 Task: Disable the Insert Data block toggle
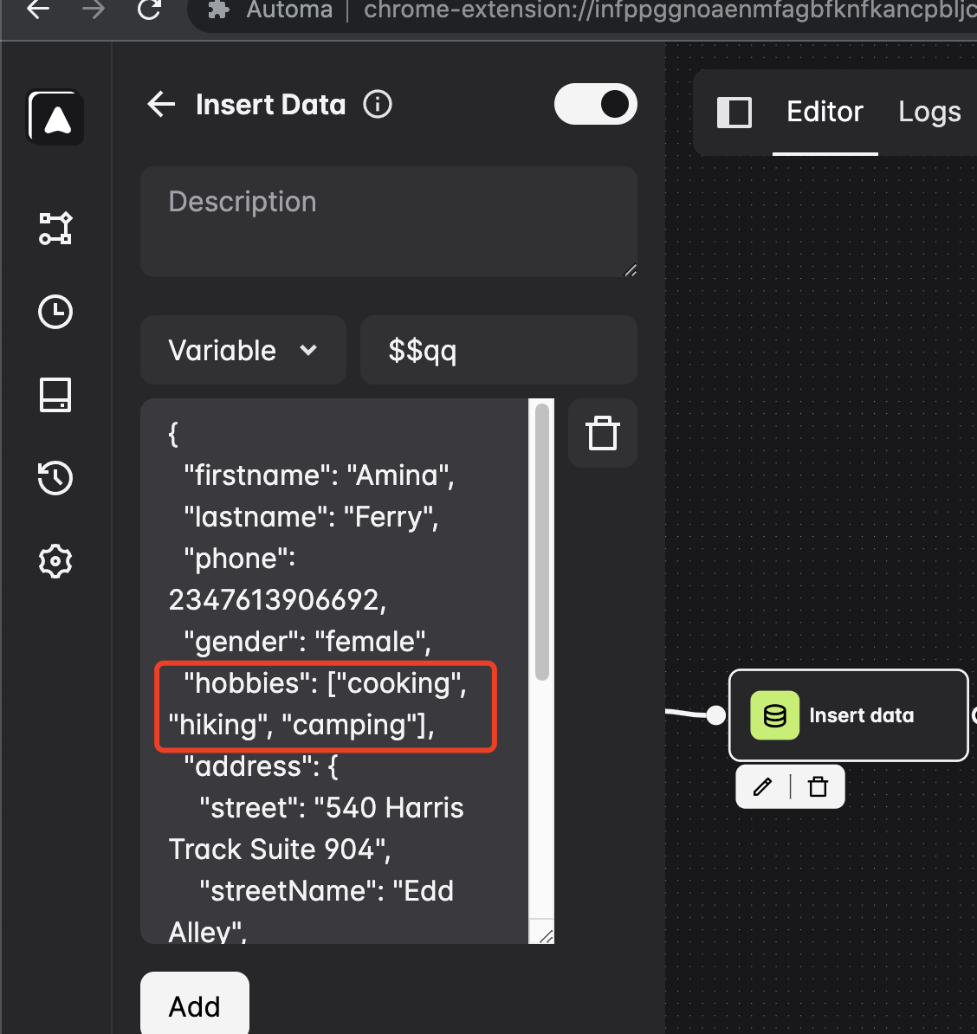pos(595,104)
